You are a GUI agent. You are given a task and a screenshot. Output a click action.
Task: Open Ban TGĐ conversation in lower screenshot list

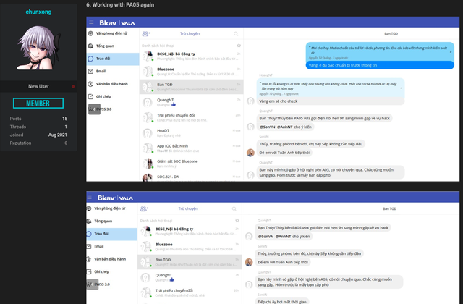190,262
